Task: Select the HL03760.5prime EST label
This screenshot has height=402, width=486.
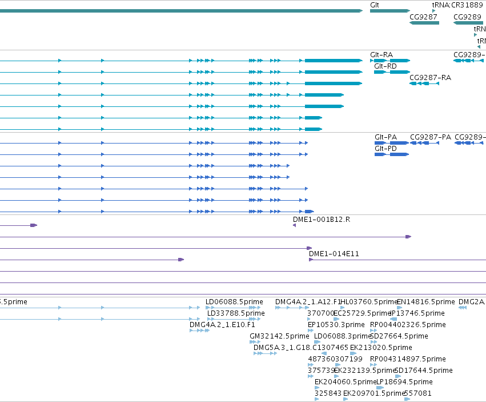Action: click(369, 302)
